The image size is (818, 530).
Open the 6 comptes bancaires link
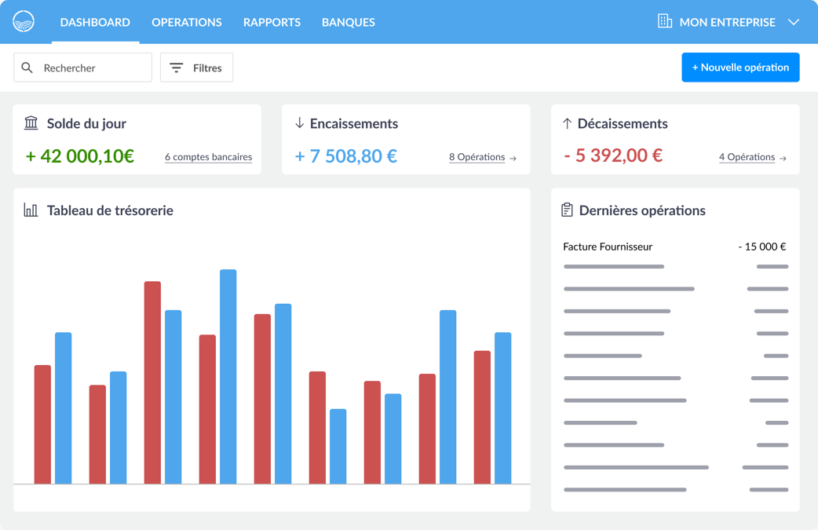point(209,157)
